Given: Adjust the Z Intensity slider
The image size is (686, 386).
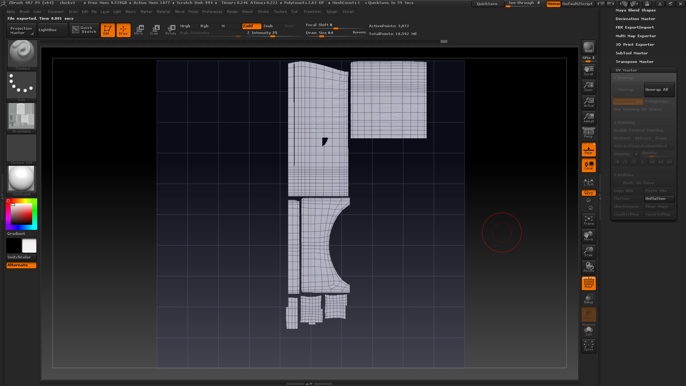Looking at the screenshot, I should [272, 33].
